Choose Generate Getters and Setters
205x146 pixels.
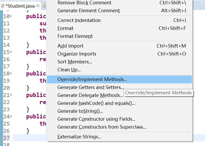90,87
